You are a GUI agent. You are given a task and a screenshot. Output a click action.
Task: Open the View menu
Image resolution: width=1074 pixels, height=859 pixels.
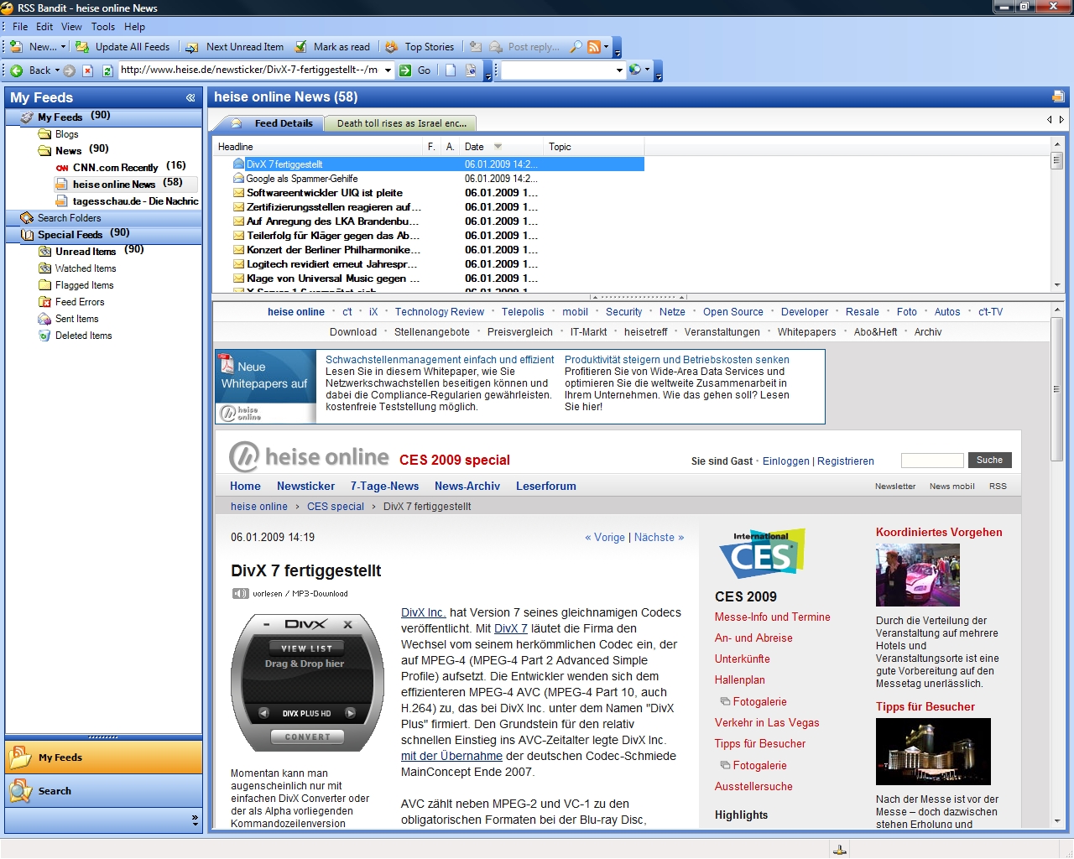[72, 26]
